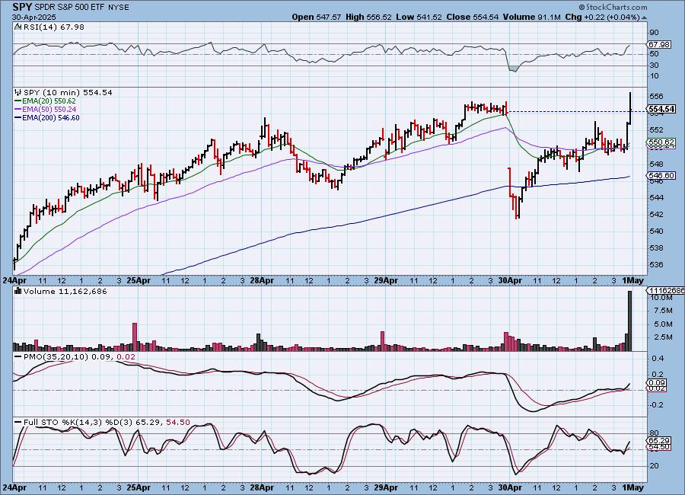The height and width of the screenshot is (495, 685).
Task: Click the 25Apr label on the price chart time axis
Action: (x=138, y=280)
